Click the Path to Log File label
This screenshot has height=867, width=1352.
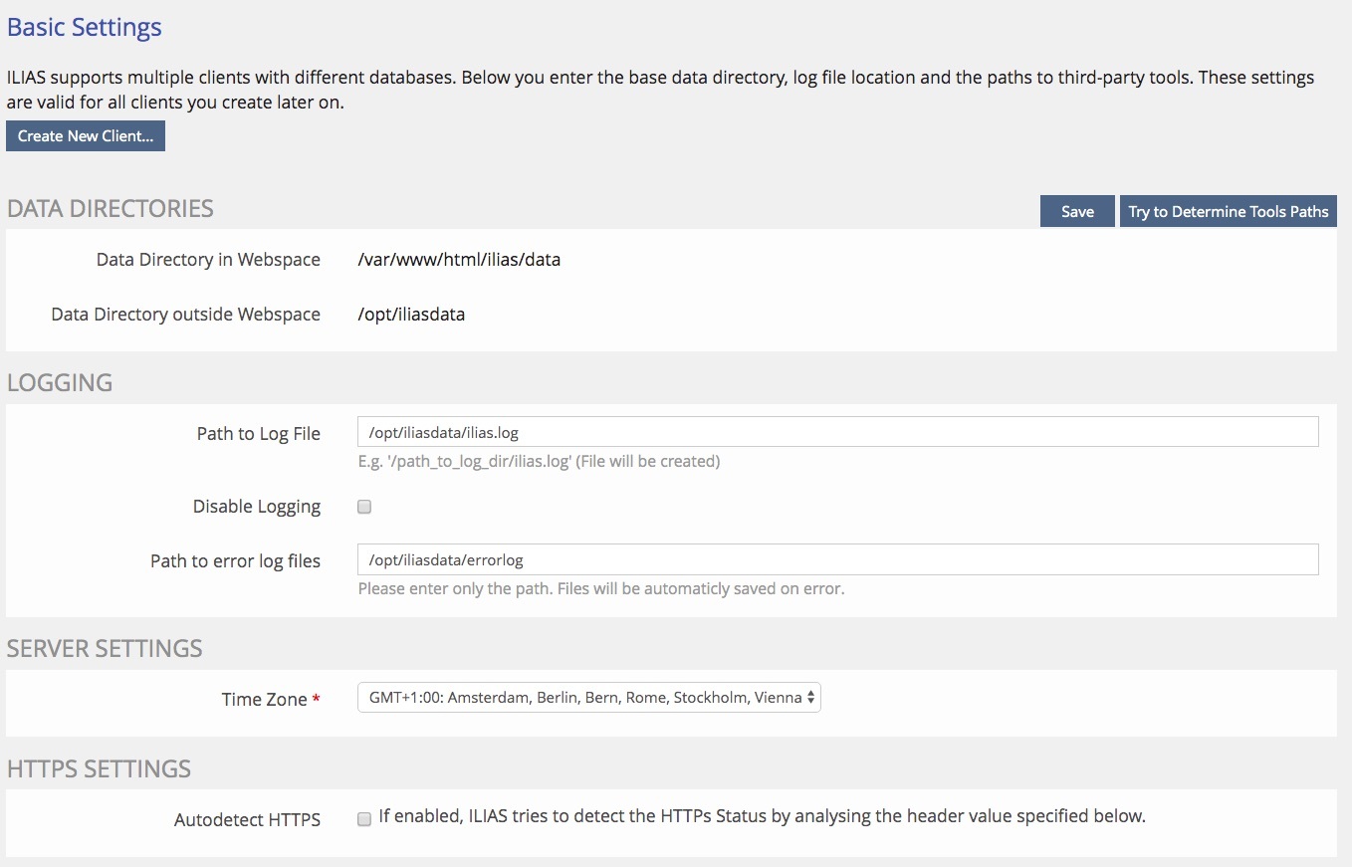(x=259, y=434)
